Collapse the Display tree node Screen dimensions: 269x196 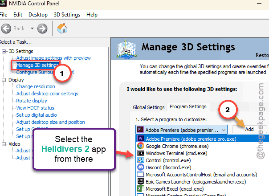click(4, 80)
